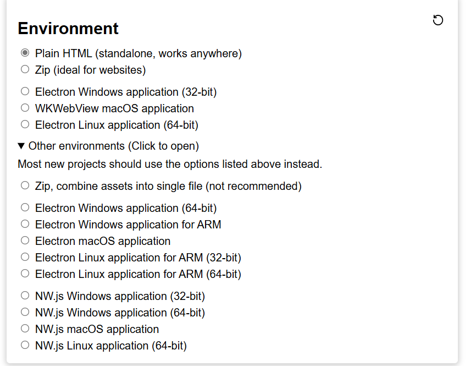476x366 pixels.
Task: Select Electron Linux for ARM (64-bit)
Action: [x=25, y=274]
